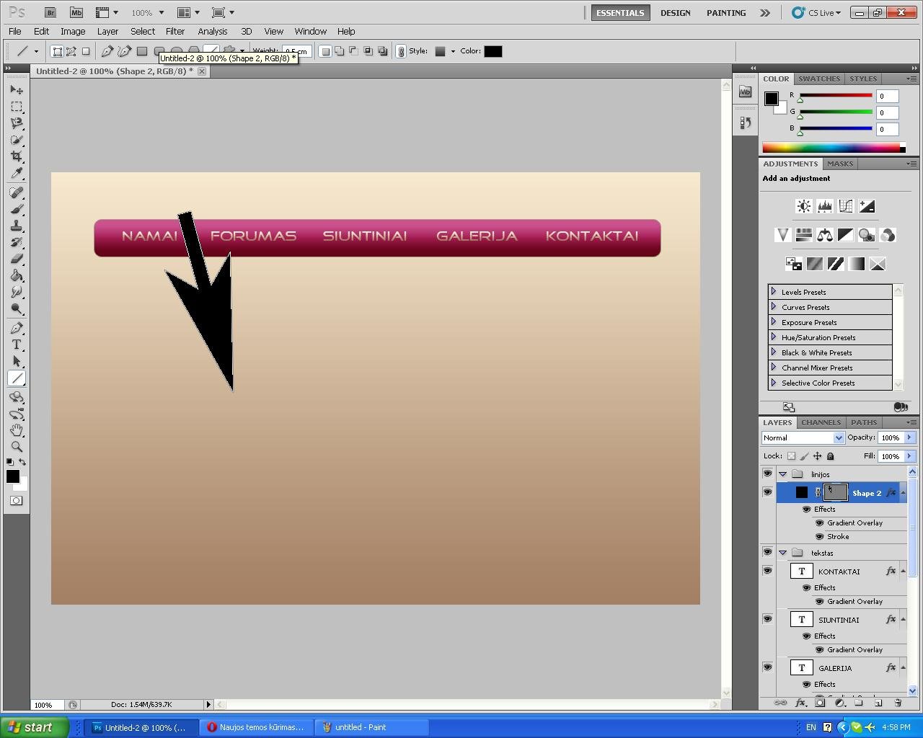Switch to the Channels tab

821,422
